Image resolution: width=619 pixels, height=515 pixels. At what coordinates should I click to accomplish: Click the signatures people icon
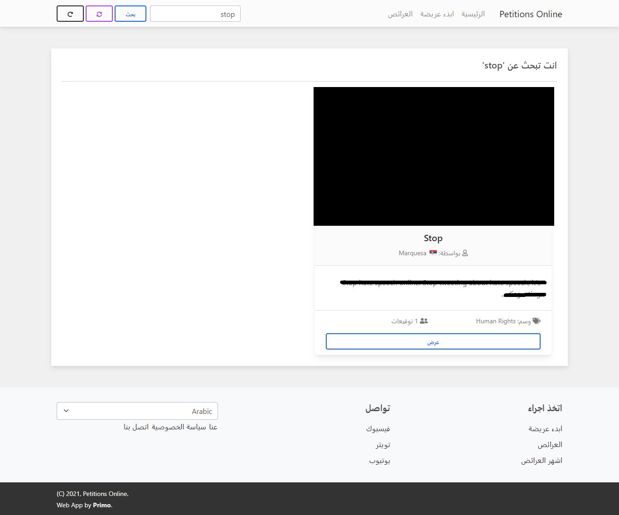point(424,321)
